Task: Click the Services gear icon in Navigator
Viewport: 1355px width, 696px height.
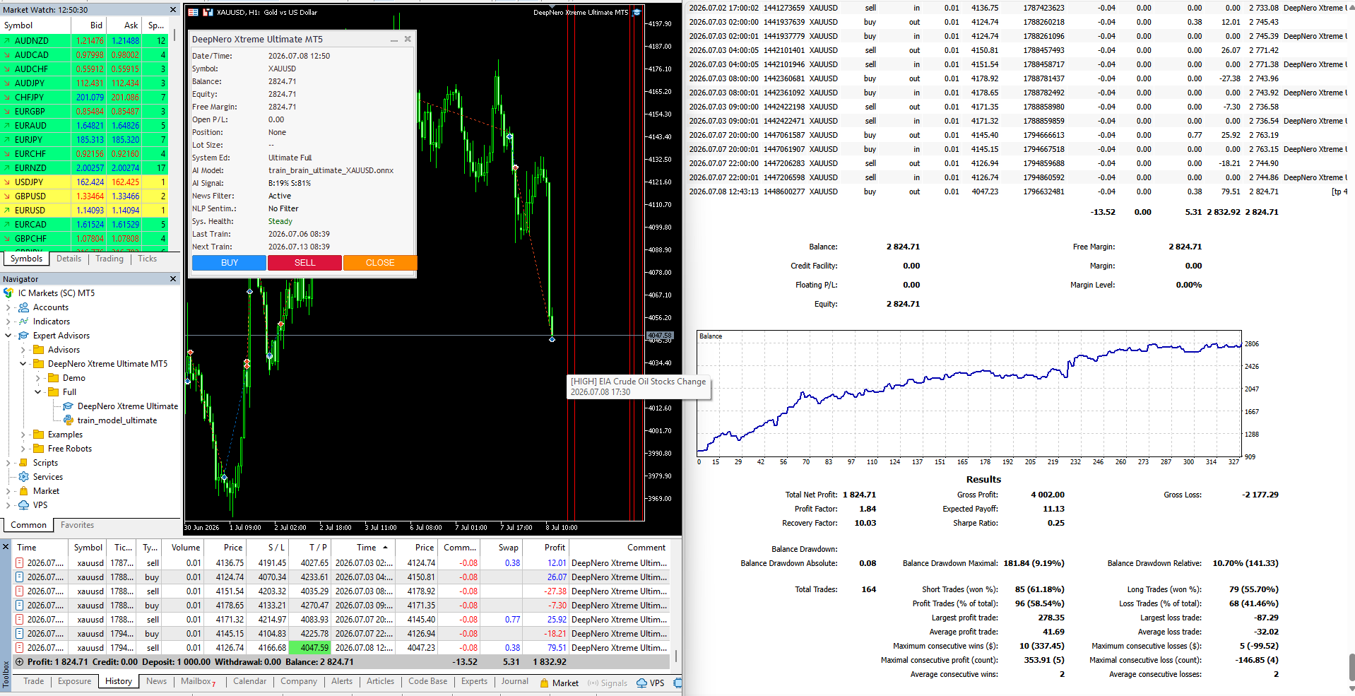Action: tap(23, 476)
